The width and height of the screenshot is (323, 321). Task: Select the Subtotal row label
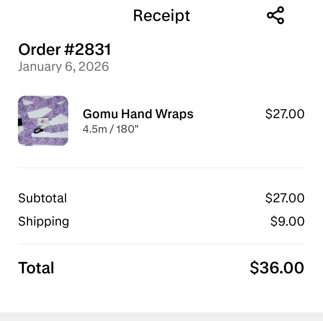[x=42, y=198]
